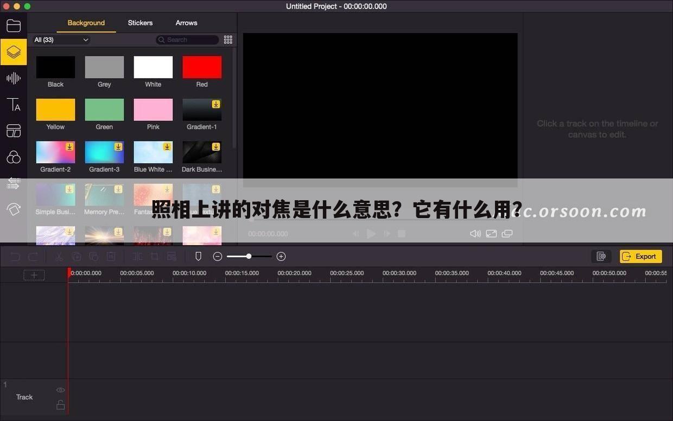The height and width of the screenshot is (421, 673).
Task: Open export settings gear icon beside Export
Action: [601, 256]
